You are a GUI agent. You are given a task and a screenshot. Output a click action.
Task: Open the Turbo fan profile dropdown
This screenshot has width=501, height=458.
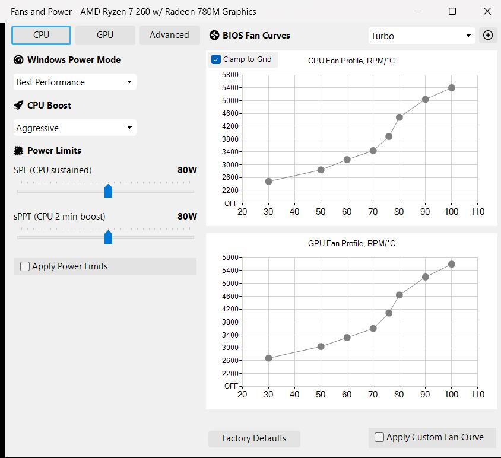[421, 36]
